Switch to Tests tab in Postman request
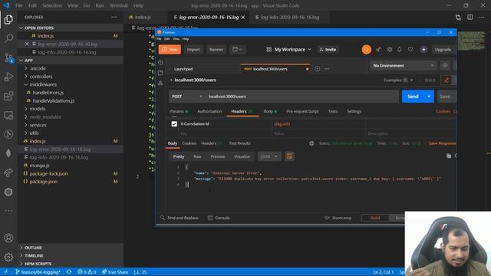Screen dimensions: 491x276 332,111
